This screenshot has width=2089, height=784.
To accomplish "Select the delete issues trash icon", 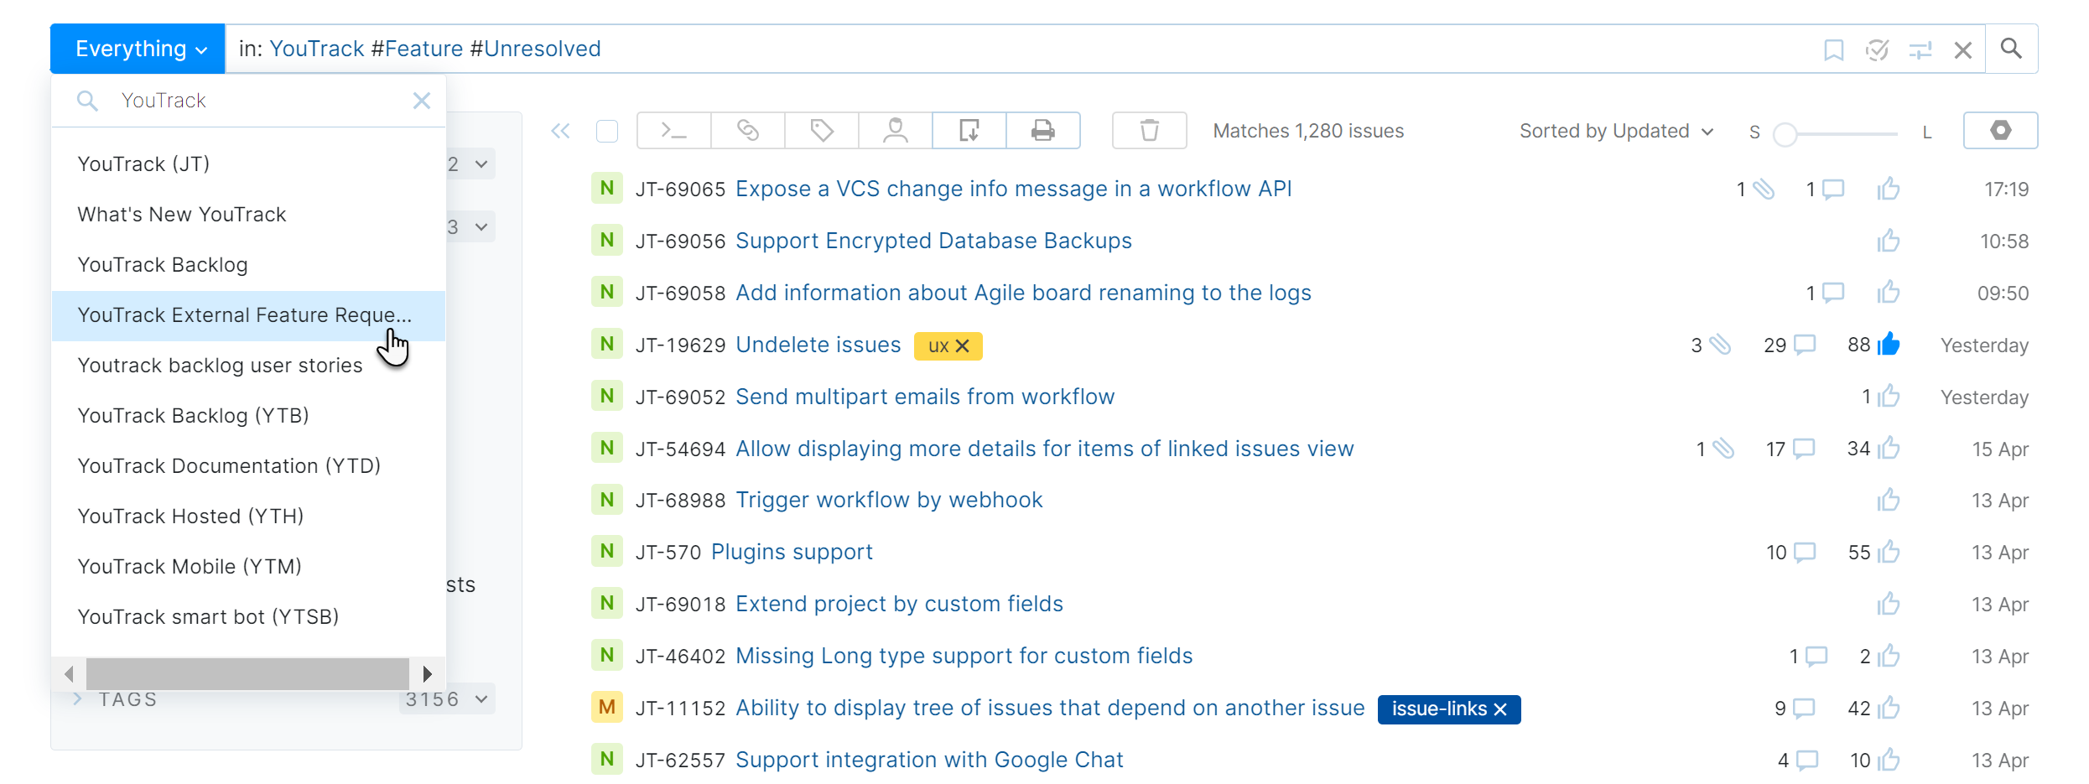I will tap(1149, 131).
